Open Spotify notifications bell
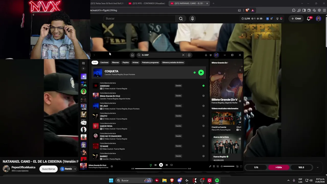The width and height of the screenshot is (327, 184). pos(206,55)
